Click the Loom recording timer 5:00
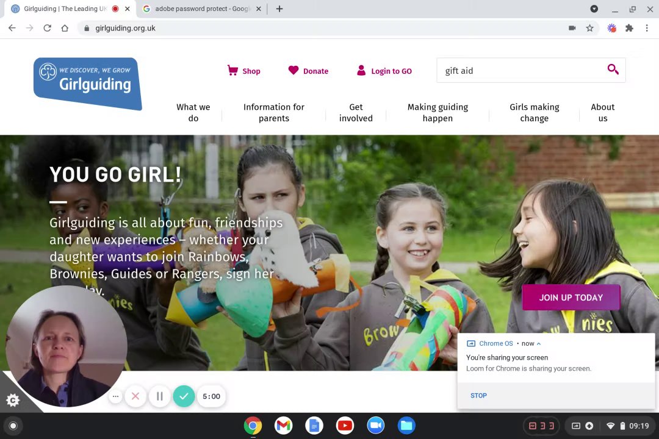Screen dimensions: 659x439 click(211, 396)
